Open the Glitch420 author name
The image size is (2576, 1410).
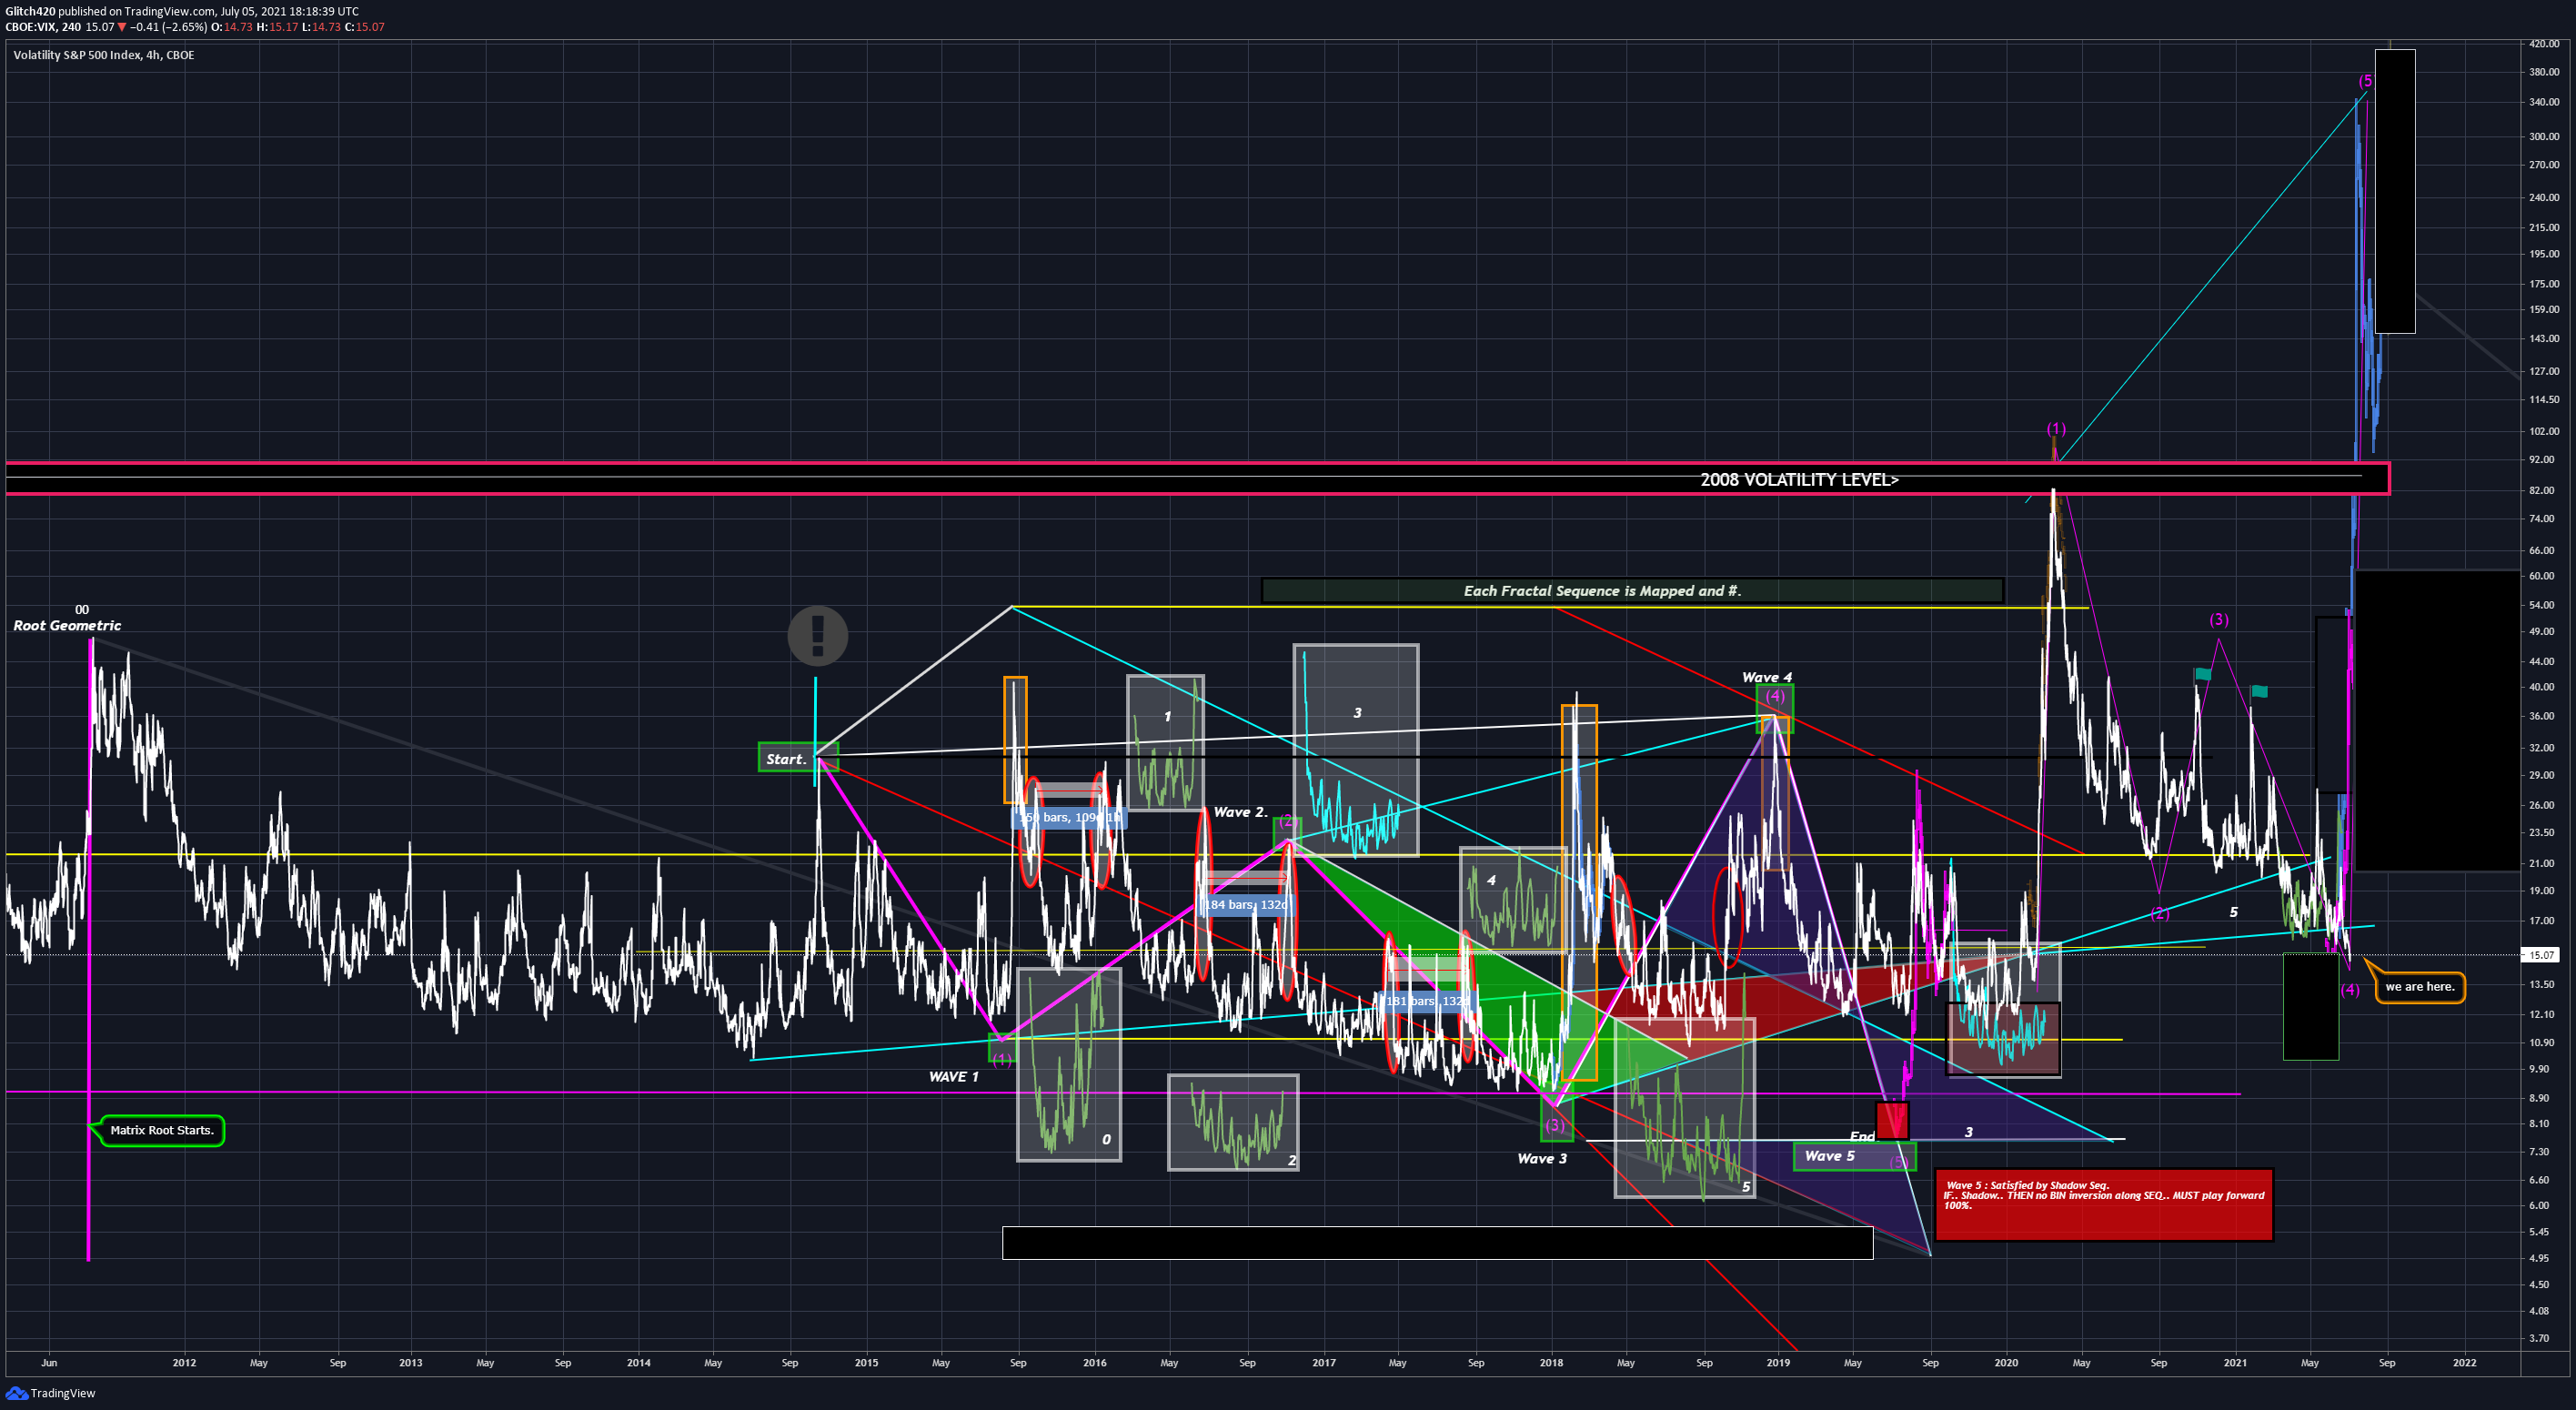(30, 11)
